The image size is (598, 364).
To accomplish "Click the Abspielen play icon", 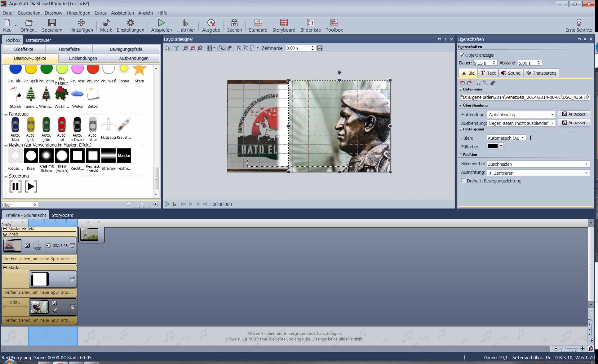I will [x=161, y=23].
